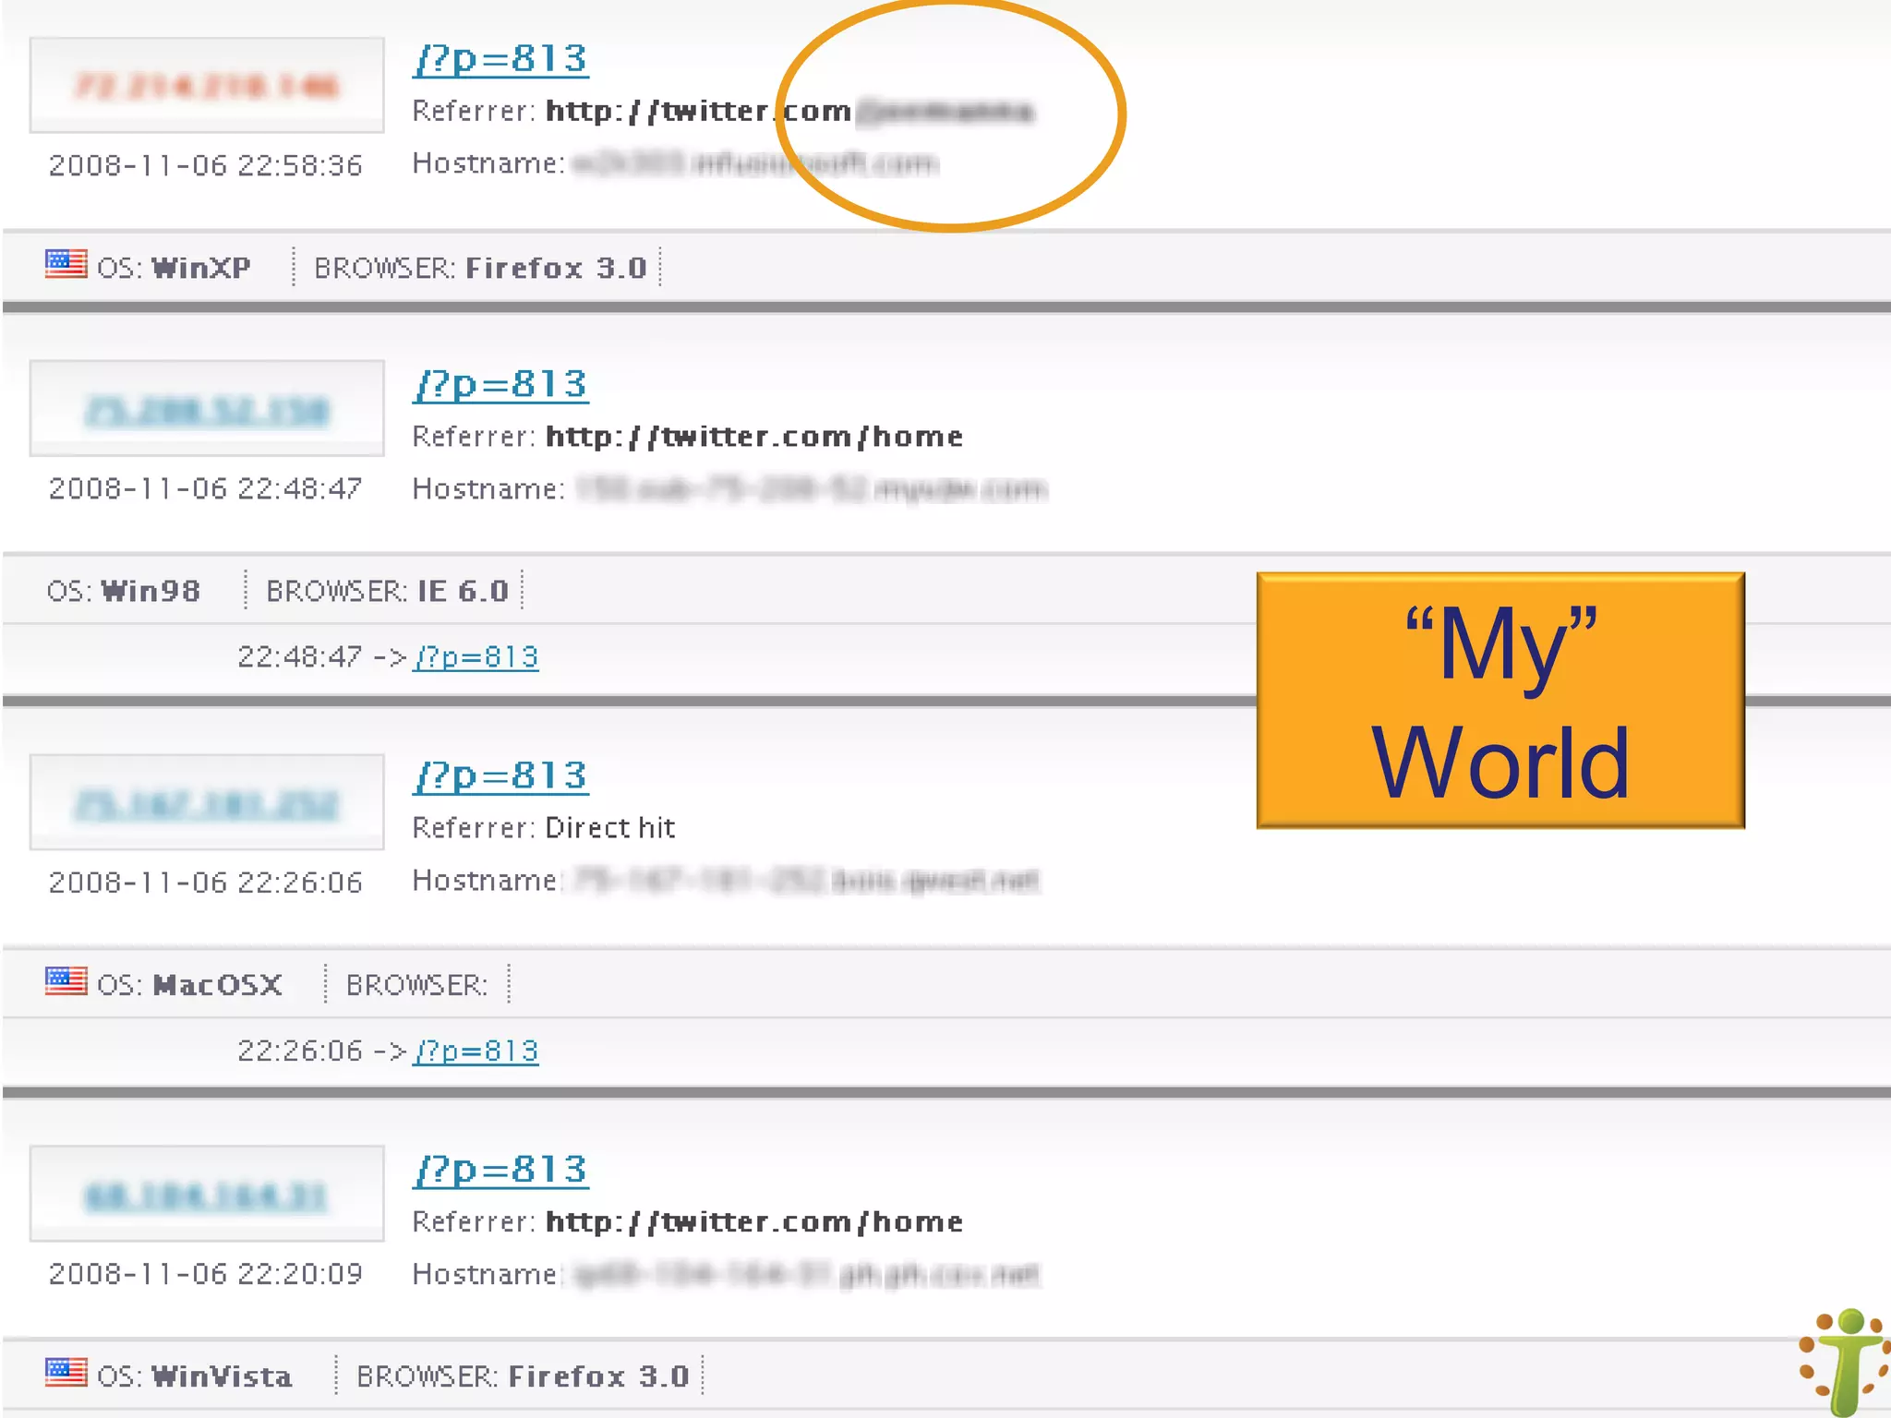Click blurred IP box above 2008-11-06 22:20:09
This screenshot has height=1418, width=1891.
[x=207, y=1195]
